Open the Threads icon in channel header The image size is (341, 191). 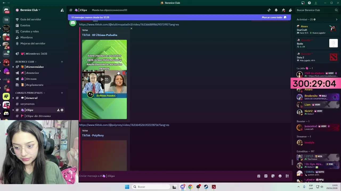[x=269, y=10]
